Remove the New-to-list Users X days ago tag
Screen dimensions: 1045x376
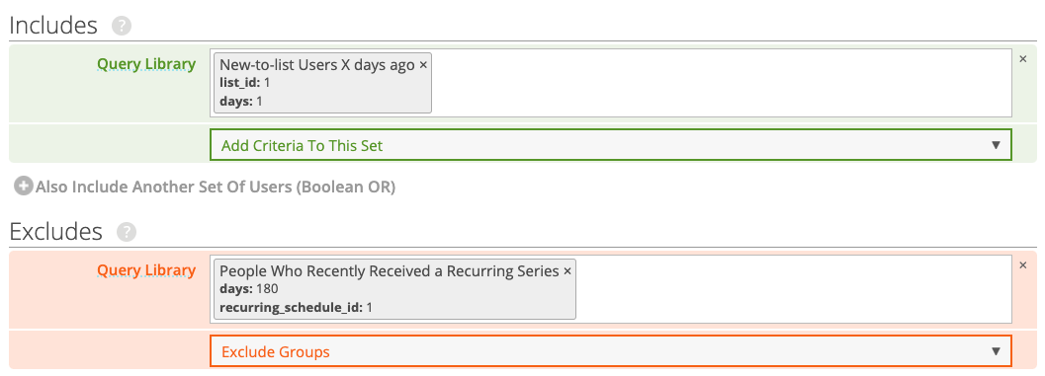pyautogui.click(x=423, y=65)
